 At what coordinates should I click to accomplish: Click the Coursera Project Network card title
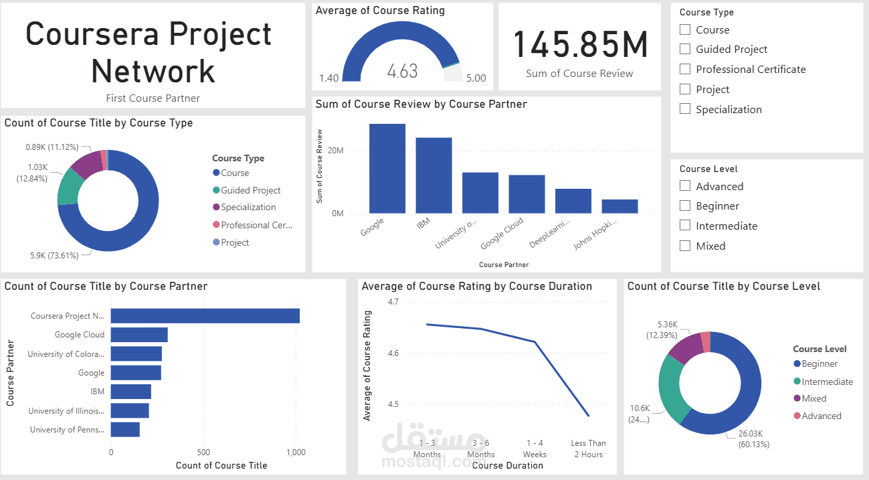click(149, 52)
